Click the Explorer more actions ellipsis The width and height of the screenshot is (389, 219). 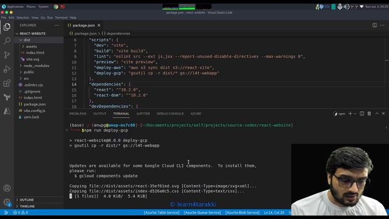tap(57, 26)
